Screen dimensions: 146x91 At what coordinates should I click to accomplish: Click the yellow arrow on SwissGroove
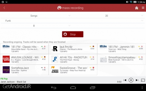pyautogui.click(x=90, y=68)
